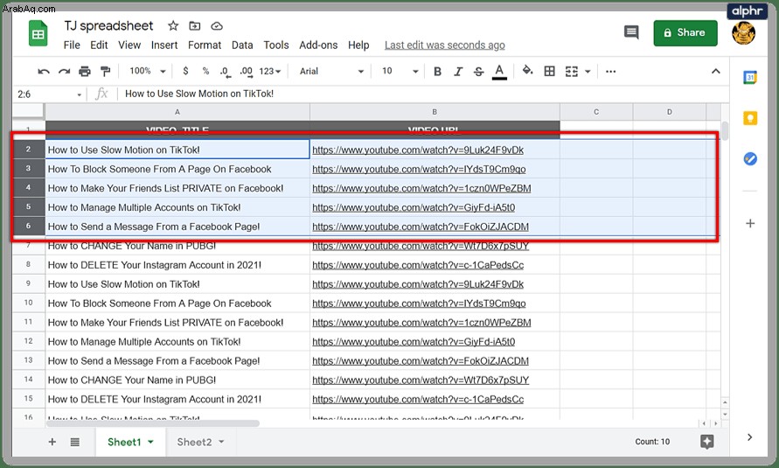This screenshot has width=779, height=468.
Task: Open the Sheet1 tab dropdown arrow
Action: 150,442
